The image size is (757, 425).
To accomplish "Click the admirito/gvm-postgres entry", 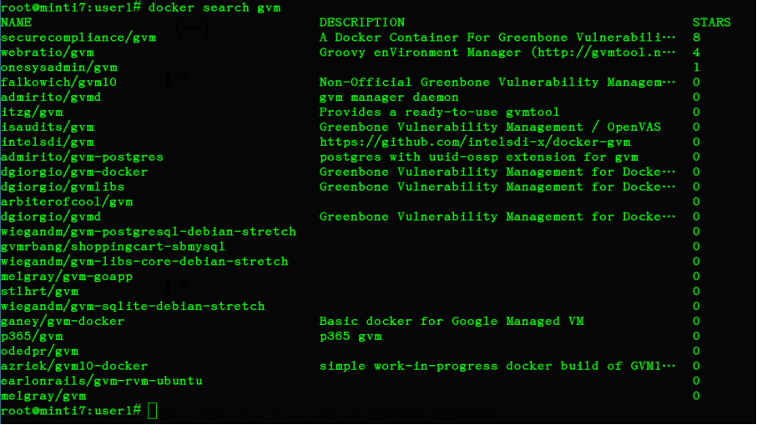I will point(82,157).
